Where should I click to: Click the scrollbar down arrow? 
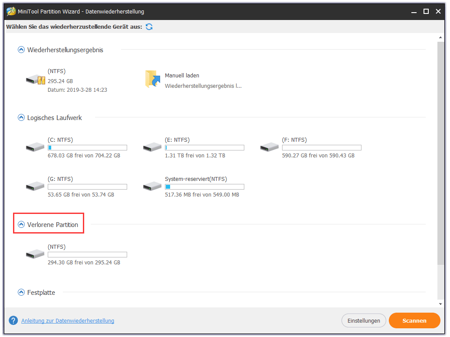[440, 304]
